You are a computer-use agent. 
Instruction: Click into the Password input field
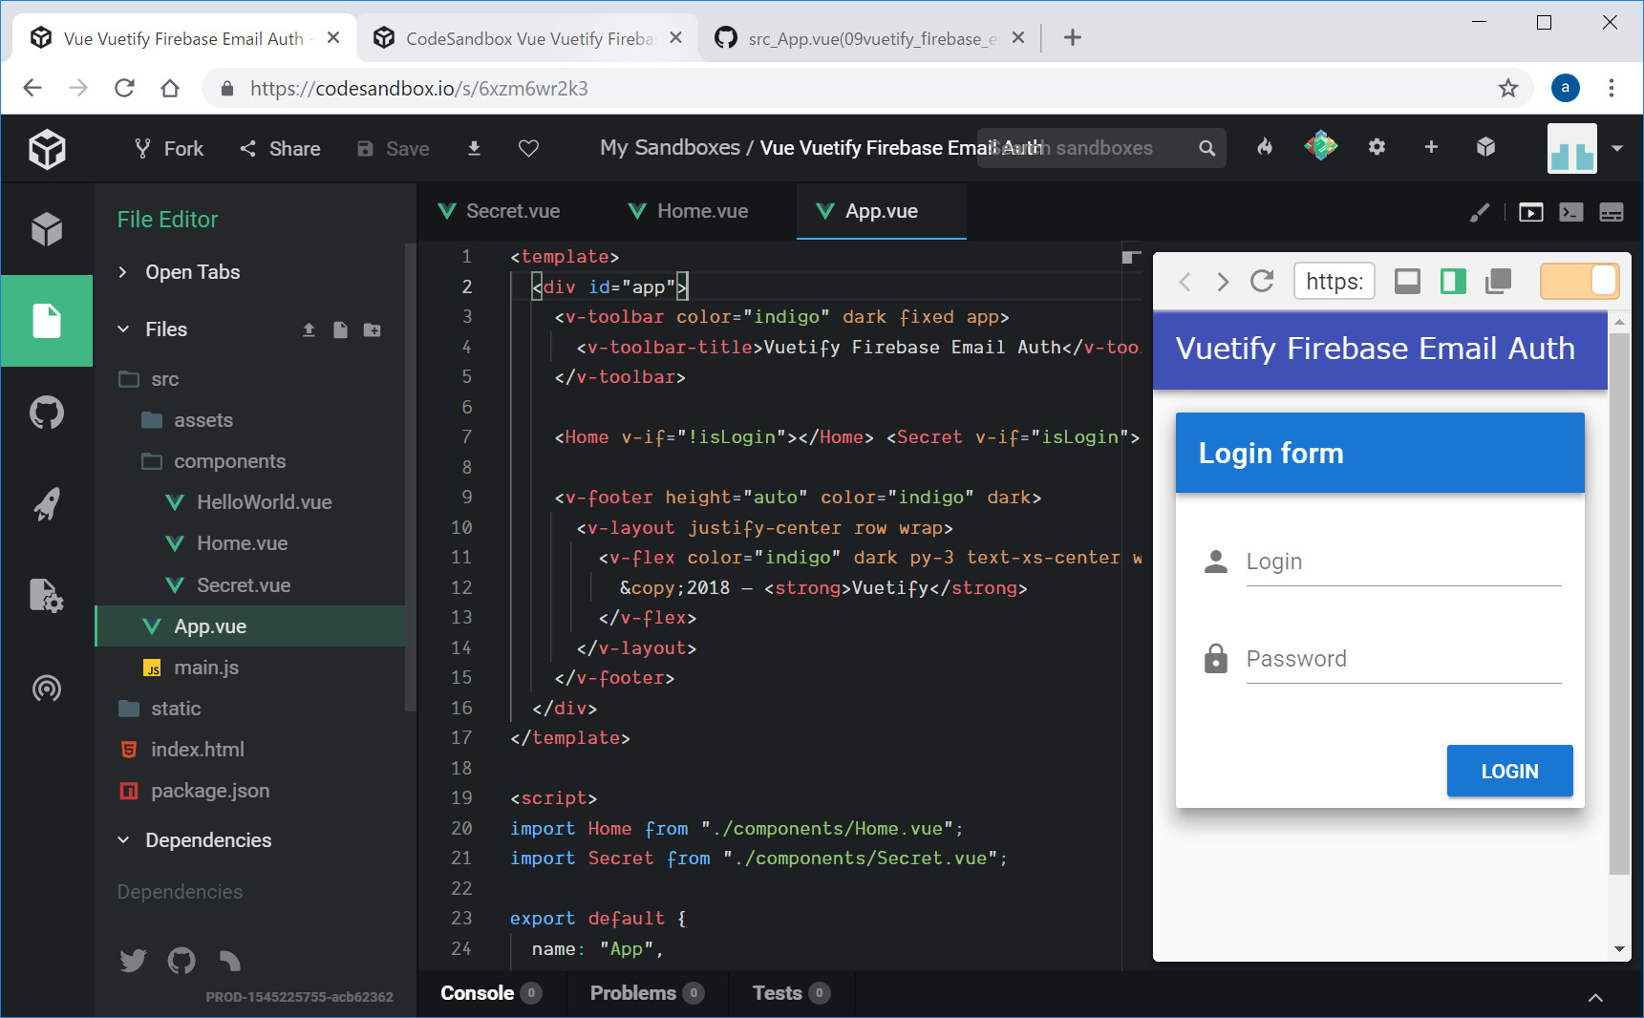1402,659
